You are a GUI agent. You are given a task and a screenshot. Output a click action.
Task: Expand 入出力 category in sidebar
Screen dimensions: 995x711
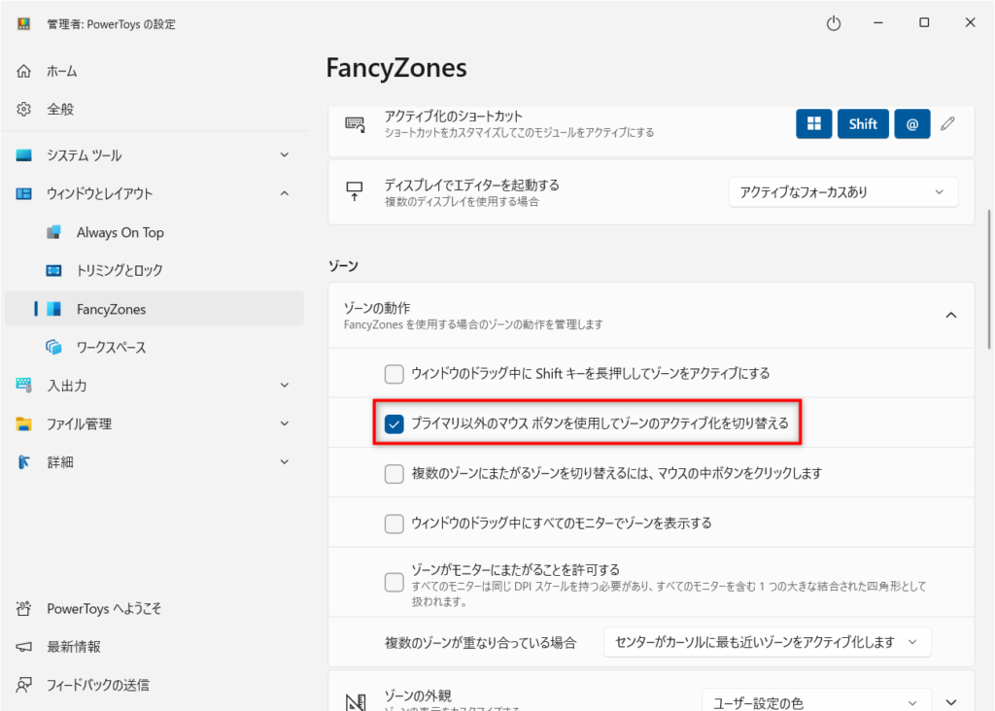point(284,386)
